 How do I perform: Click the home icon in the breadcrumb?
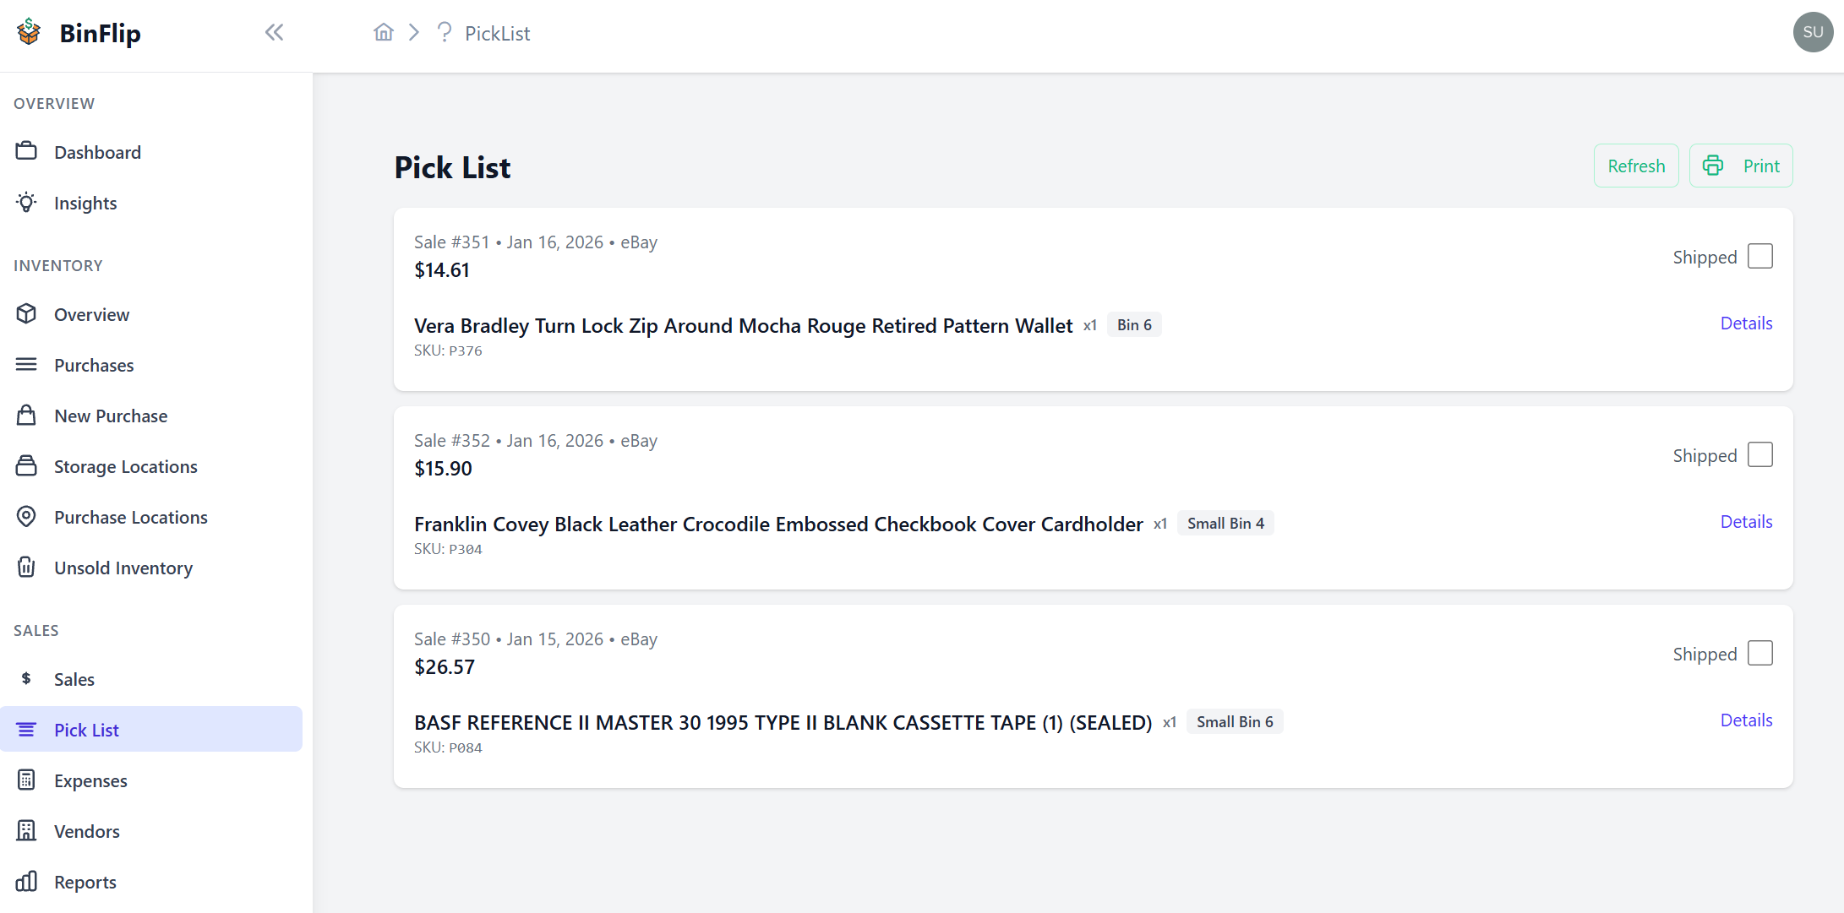(383, 31)
